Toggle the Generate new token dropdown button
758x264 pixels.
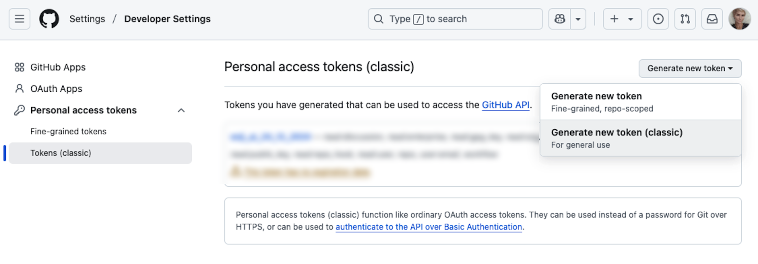690,69
